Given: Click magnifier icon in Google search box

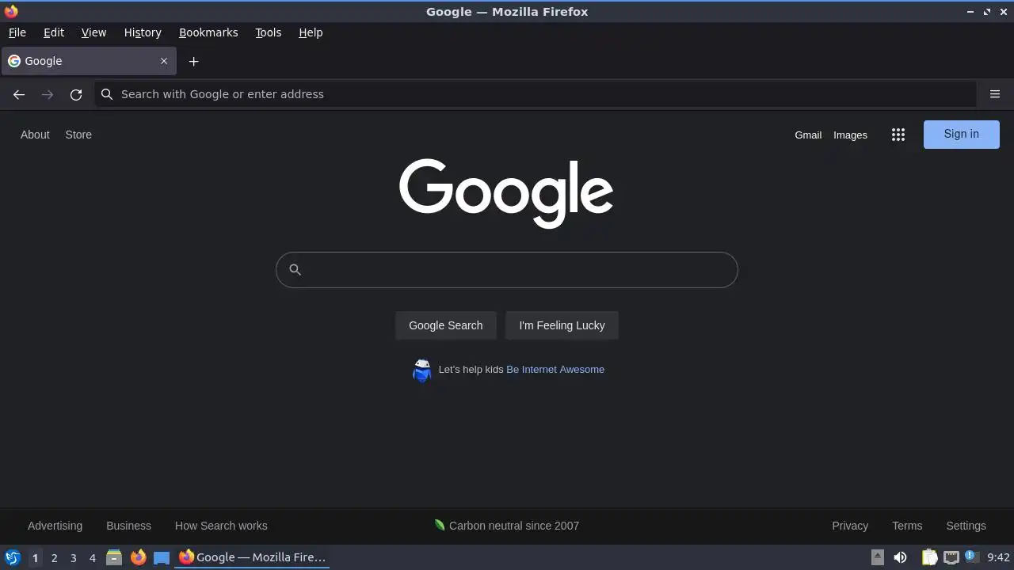Looking at the screenshot, I should (x=295, y=270).
